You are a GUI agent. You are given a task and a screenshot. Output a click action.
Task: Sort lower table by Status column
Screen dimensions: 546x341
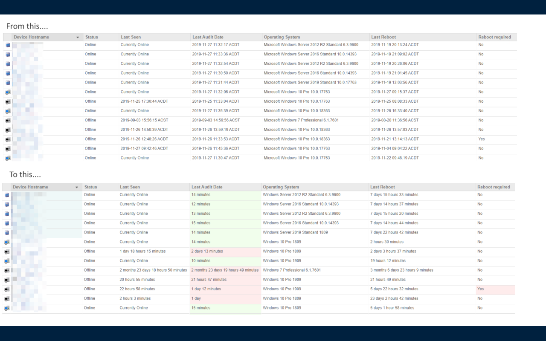(x=90, y=187)
